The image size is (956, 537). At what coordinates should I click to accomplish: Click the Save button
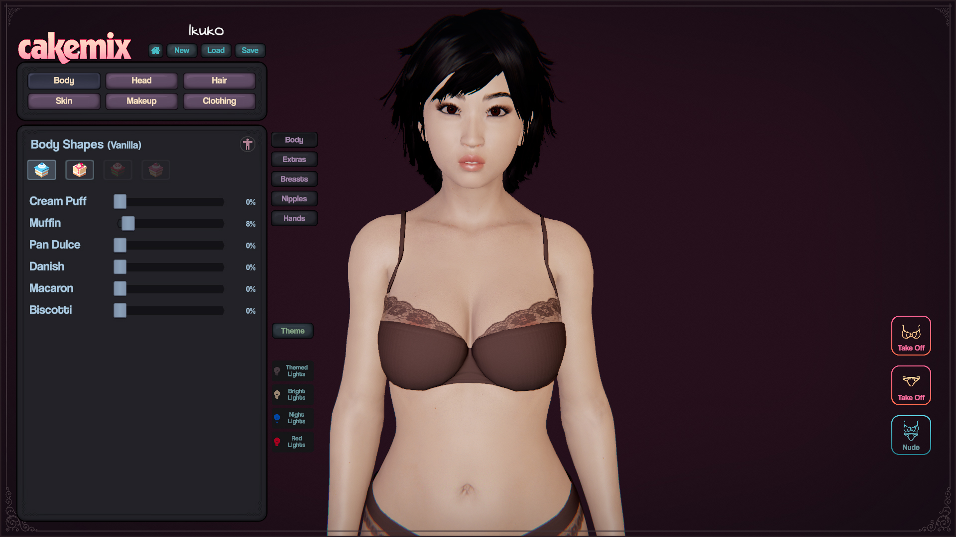click(250, 50)
